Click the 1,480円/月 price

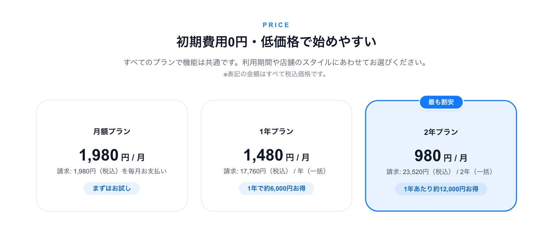pyautogui.click(x=276, y=156)
